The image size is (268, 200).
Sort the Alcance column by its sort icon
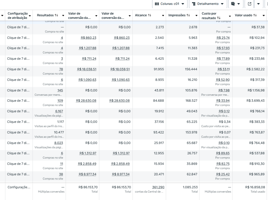[150, 15]
